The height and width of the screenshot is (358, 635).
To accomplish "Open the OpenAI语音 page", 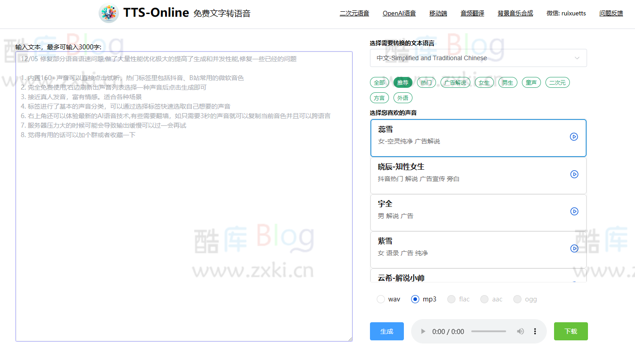I will (x=399, y=14).
